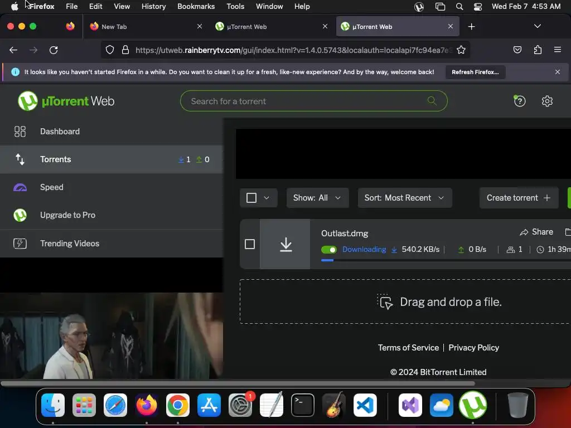Click the Outlast.dmg progress bar

446,260
